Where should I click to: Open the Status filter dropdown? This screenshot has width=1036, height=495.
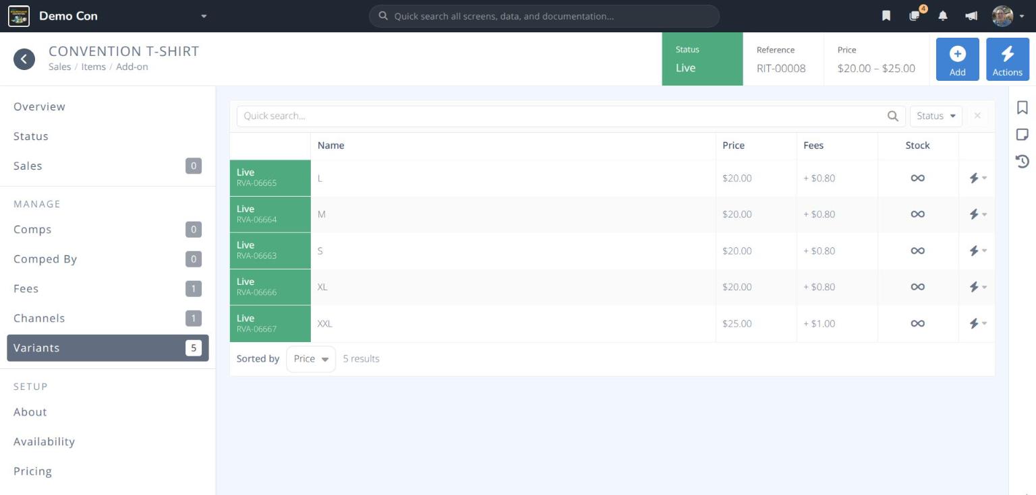point(936,116)
